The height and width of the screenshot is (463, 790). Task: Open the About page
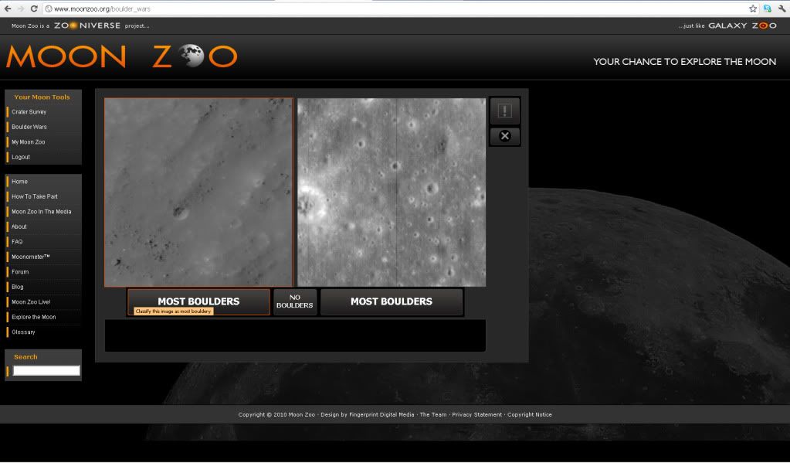click(x=19, y=227)
